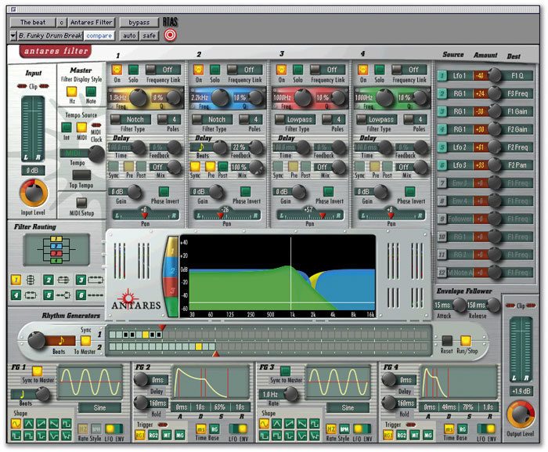Click the RTAS target icon
This screenshot has width=548, height=452.
pos(170,35)
